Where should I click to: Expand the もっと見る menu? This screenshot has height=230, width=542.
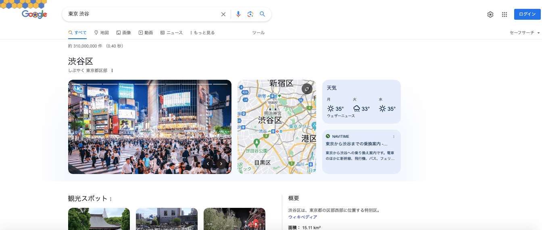coord(202,33)
